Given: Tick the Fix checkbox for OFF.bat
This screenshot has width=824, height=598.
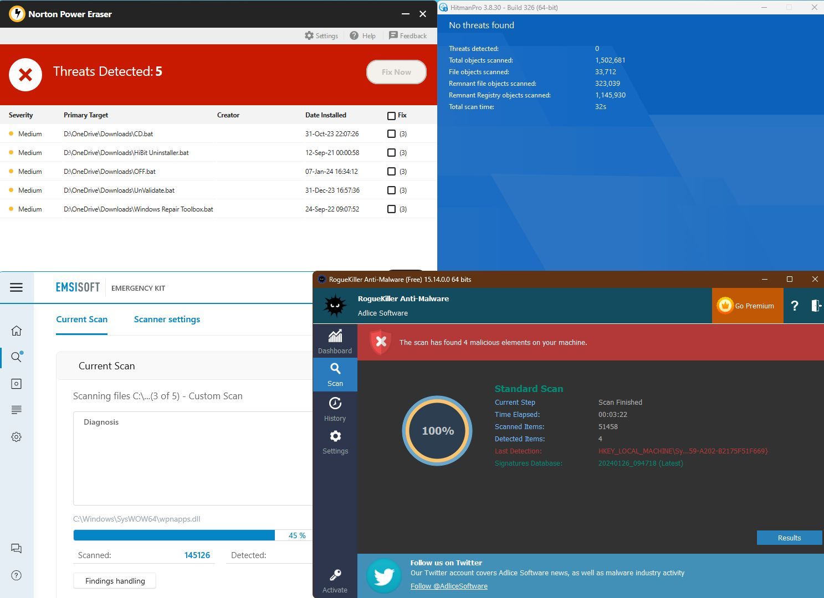Looking at the screenshot, I should click(391, 172).
